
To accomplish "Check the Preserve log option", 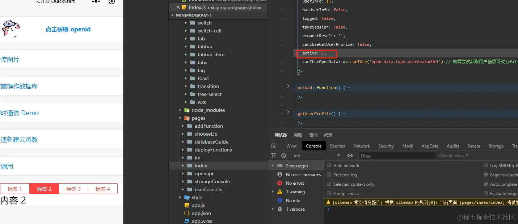I will pyautogui.click(x=329, y=175).
